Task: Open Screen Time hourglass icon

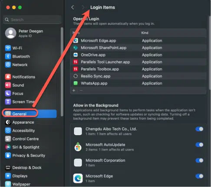Action: [8, 102]
